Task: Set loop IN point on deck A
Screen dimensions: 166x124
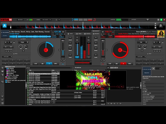Action: coord(6,47)
